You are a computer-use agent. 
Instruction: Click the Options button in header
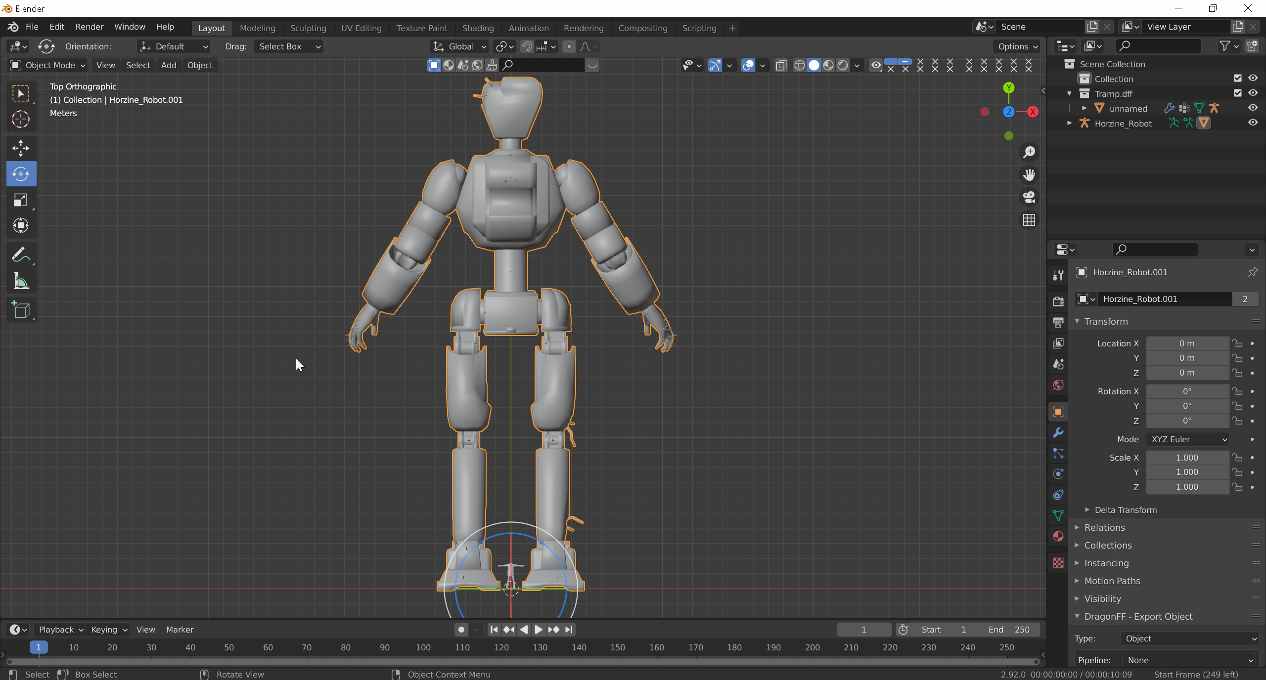tap(1017, 46)
